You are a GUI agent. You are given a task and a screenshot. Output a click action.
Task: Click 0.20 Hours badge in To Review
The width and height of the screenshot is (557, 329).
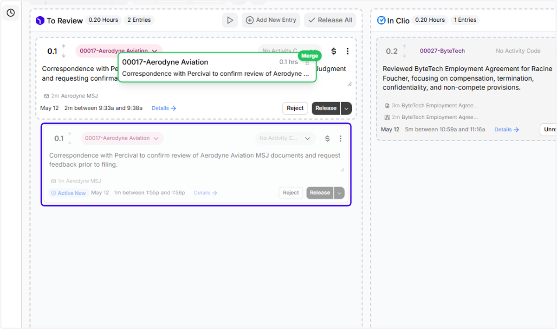(104, 20)
